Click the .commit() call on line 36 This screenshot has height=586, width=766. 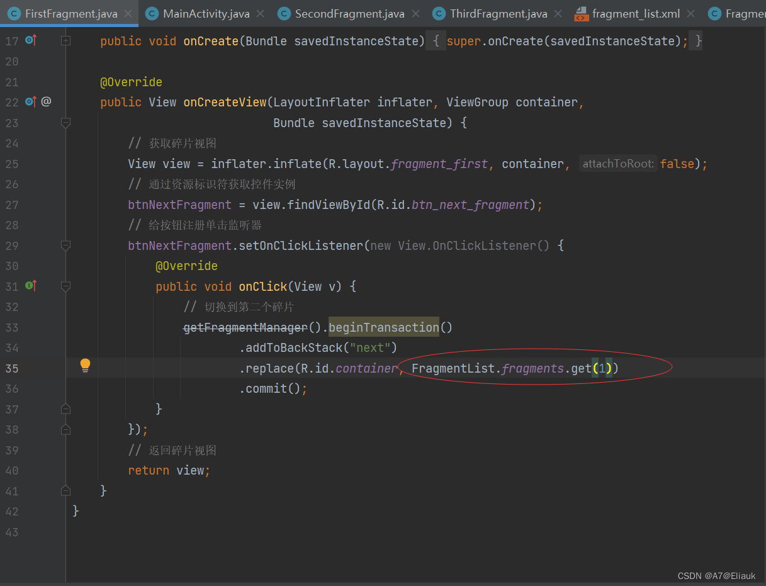tap(273, 389)
